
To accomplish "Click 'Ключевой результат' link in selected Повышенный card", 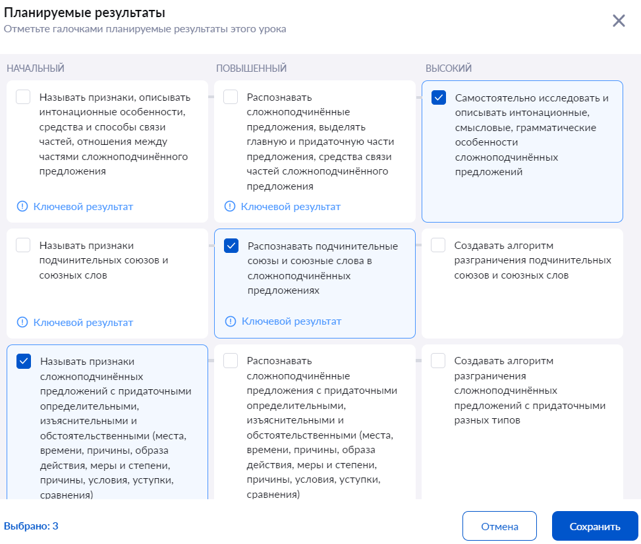I will (291, 321).
